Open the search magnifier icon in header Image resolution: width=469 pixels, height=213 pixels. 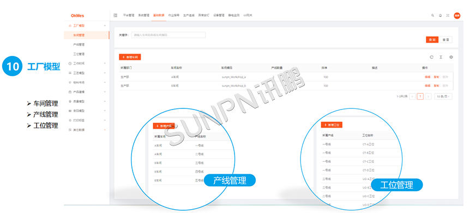pos(432,16)
